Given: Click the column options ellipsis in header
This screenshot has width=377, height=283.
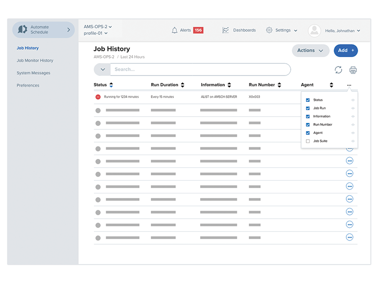Looking at the screenshot, I should tap(349, 85).
